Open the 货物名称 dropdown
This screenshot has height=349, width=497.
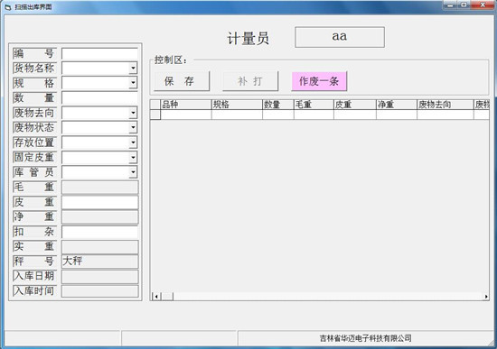[x=133, y=68]
